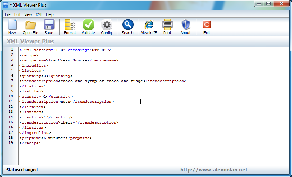
Task: Click line number 11 in the gutter
Action: coord(11,101)
